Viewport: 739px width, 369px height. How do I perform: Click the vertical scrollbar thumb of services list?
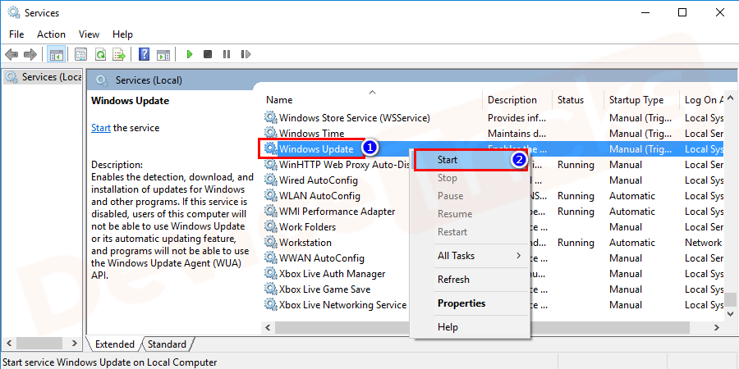coord(730,299)
